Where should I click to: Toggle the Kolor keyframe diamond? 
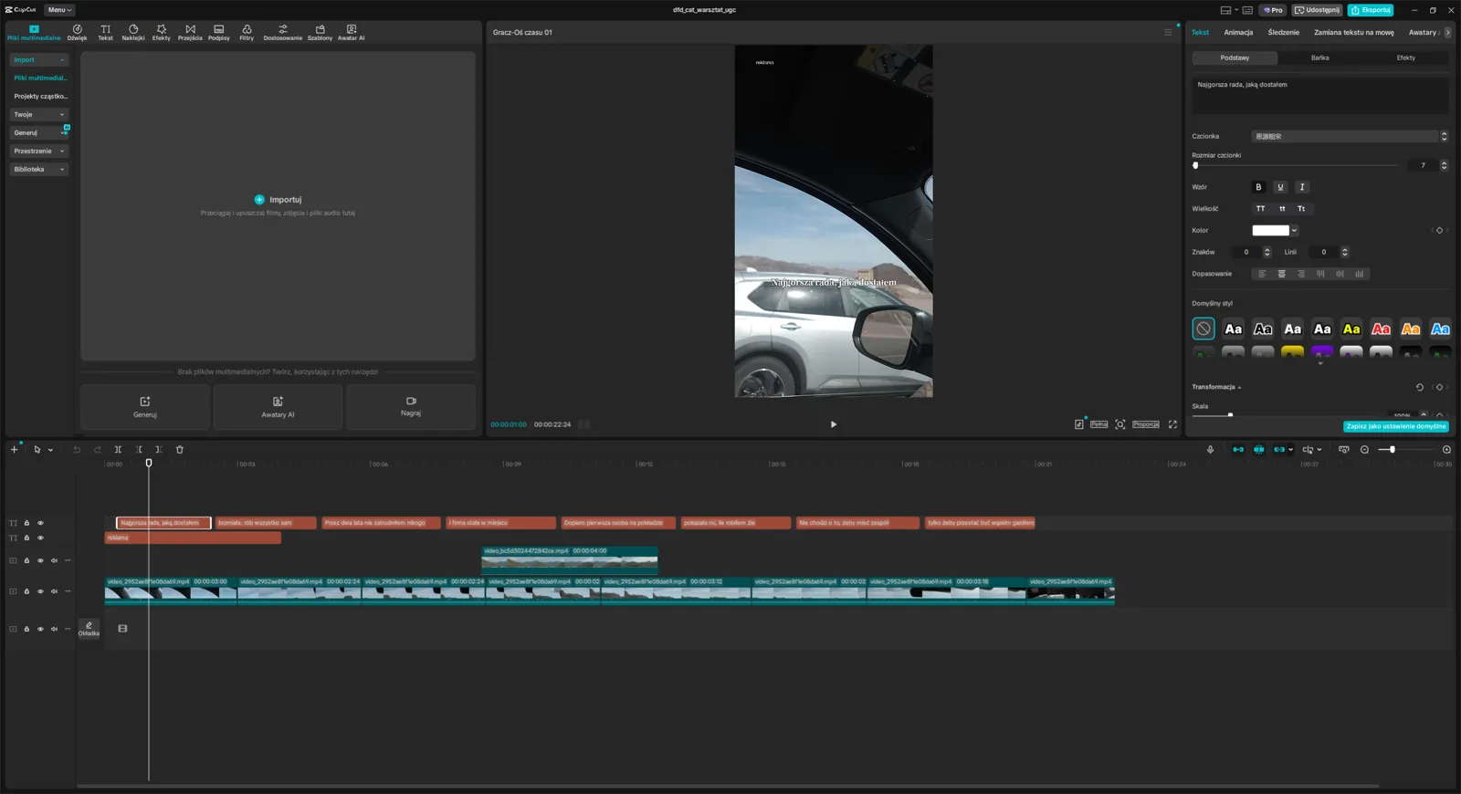1439,230
